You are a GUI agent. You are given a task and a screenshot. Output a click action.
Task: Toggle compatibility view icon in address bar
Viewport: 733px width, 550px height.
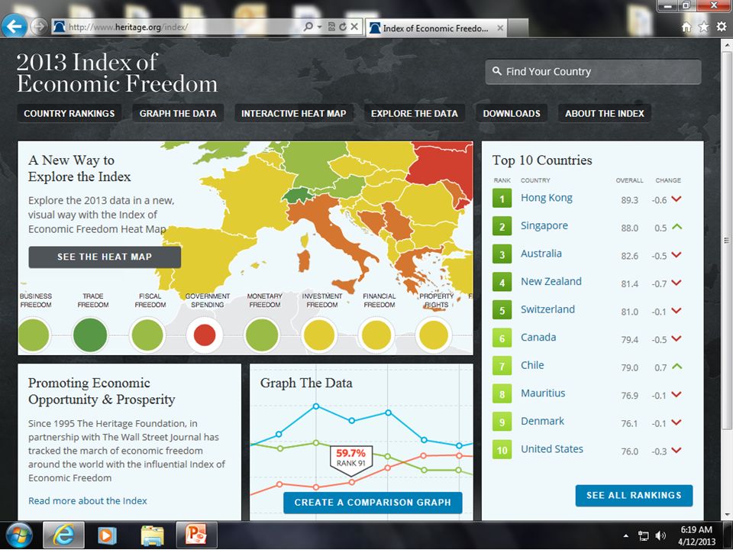click(x=331, y=27)
